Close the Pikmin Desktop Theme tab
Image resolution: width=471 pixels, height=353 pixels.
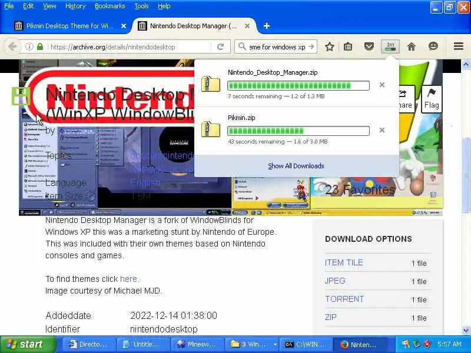[x=124, y=26]
